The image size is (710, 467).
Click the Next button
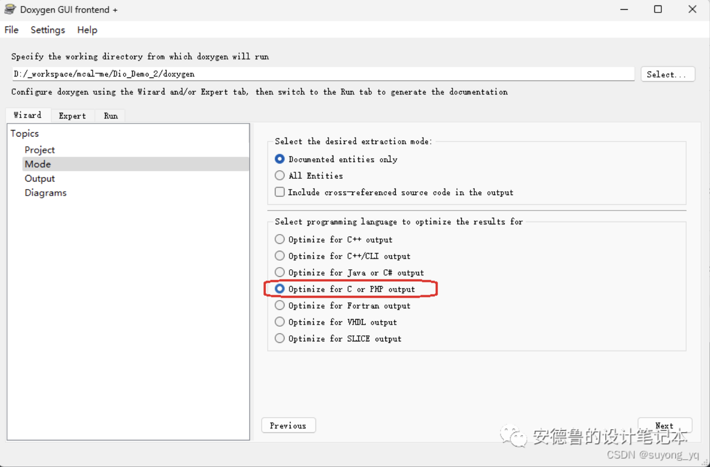click(664, 425)
